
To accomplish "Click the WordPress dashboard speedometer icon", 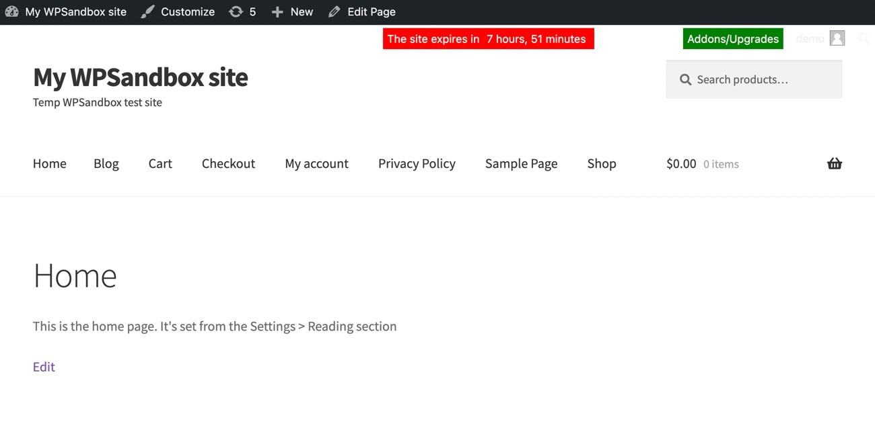I will pyautogui.click(x=11, y=11).
